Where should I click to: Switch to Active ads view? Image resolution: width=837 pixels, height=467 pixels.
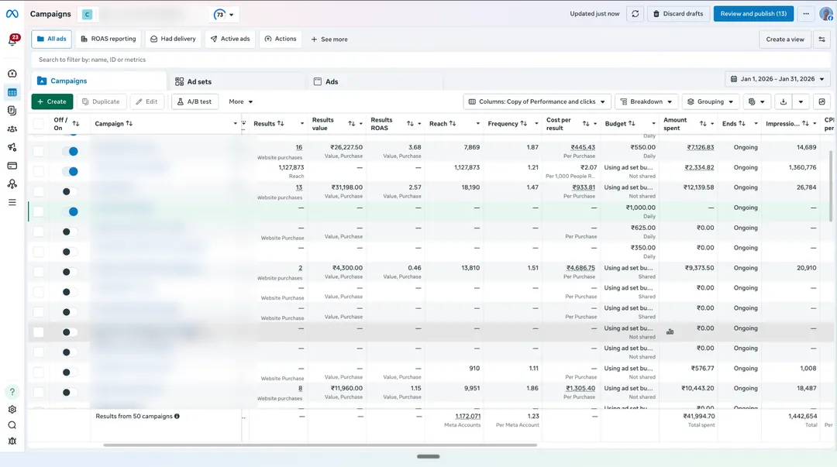click(x=230, y=39)
